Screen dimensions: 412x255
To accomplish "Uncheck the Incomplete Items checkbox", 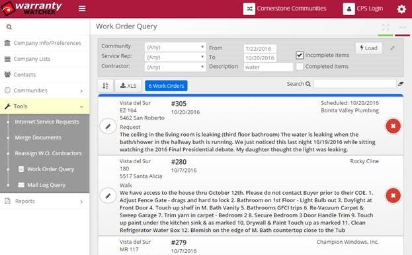I will click(300, 55).
